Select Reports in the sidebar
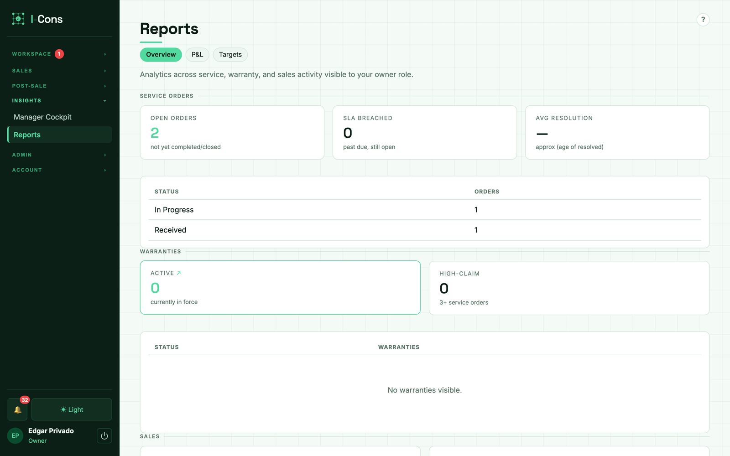Viewport: 730px width, 456px height. 59,135
